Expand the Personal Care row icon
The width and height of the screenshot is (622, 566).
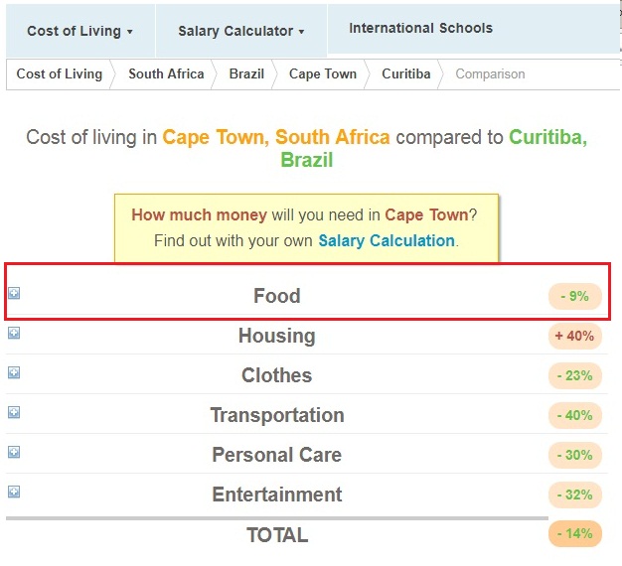coord(14,452)
